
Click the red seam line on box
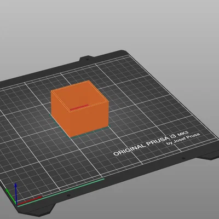79,107
